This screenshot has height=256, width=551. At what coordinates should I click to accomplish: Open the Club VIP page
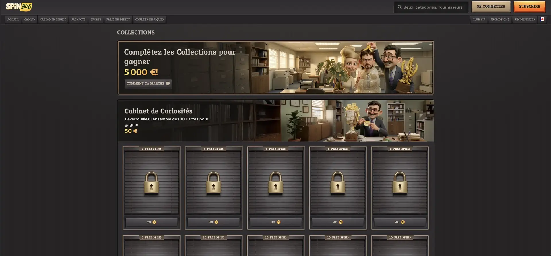tap(479, 19)
